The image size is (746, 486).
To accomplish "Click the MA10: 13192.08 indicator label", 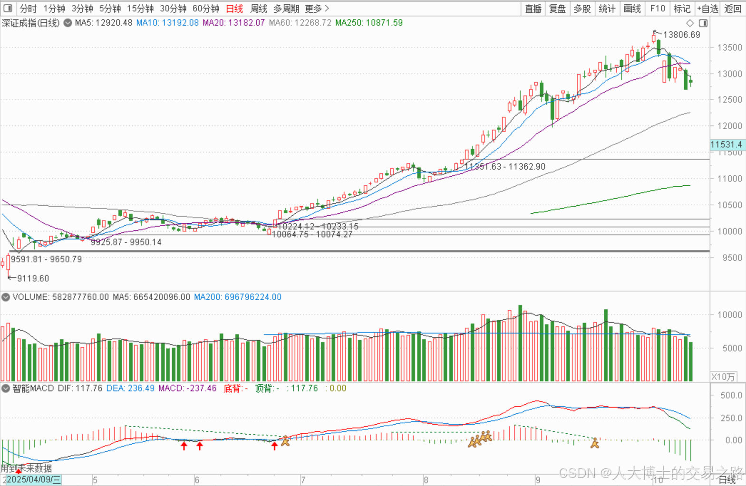I will tap(167, 23).
